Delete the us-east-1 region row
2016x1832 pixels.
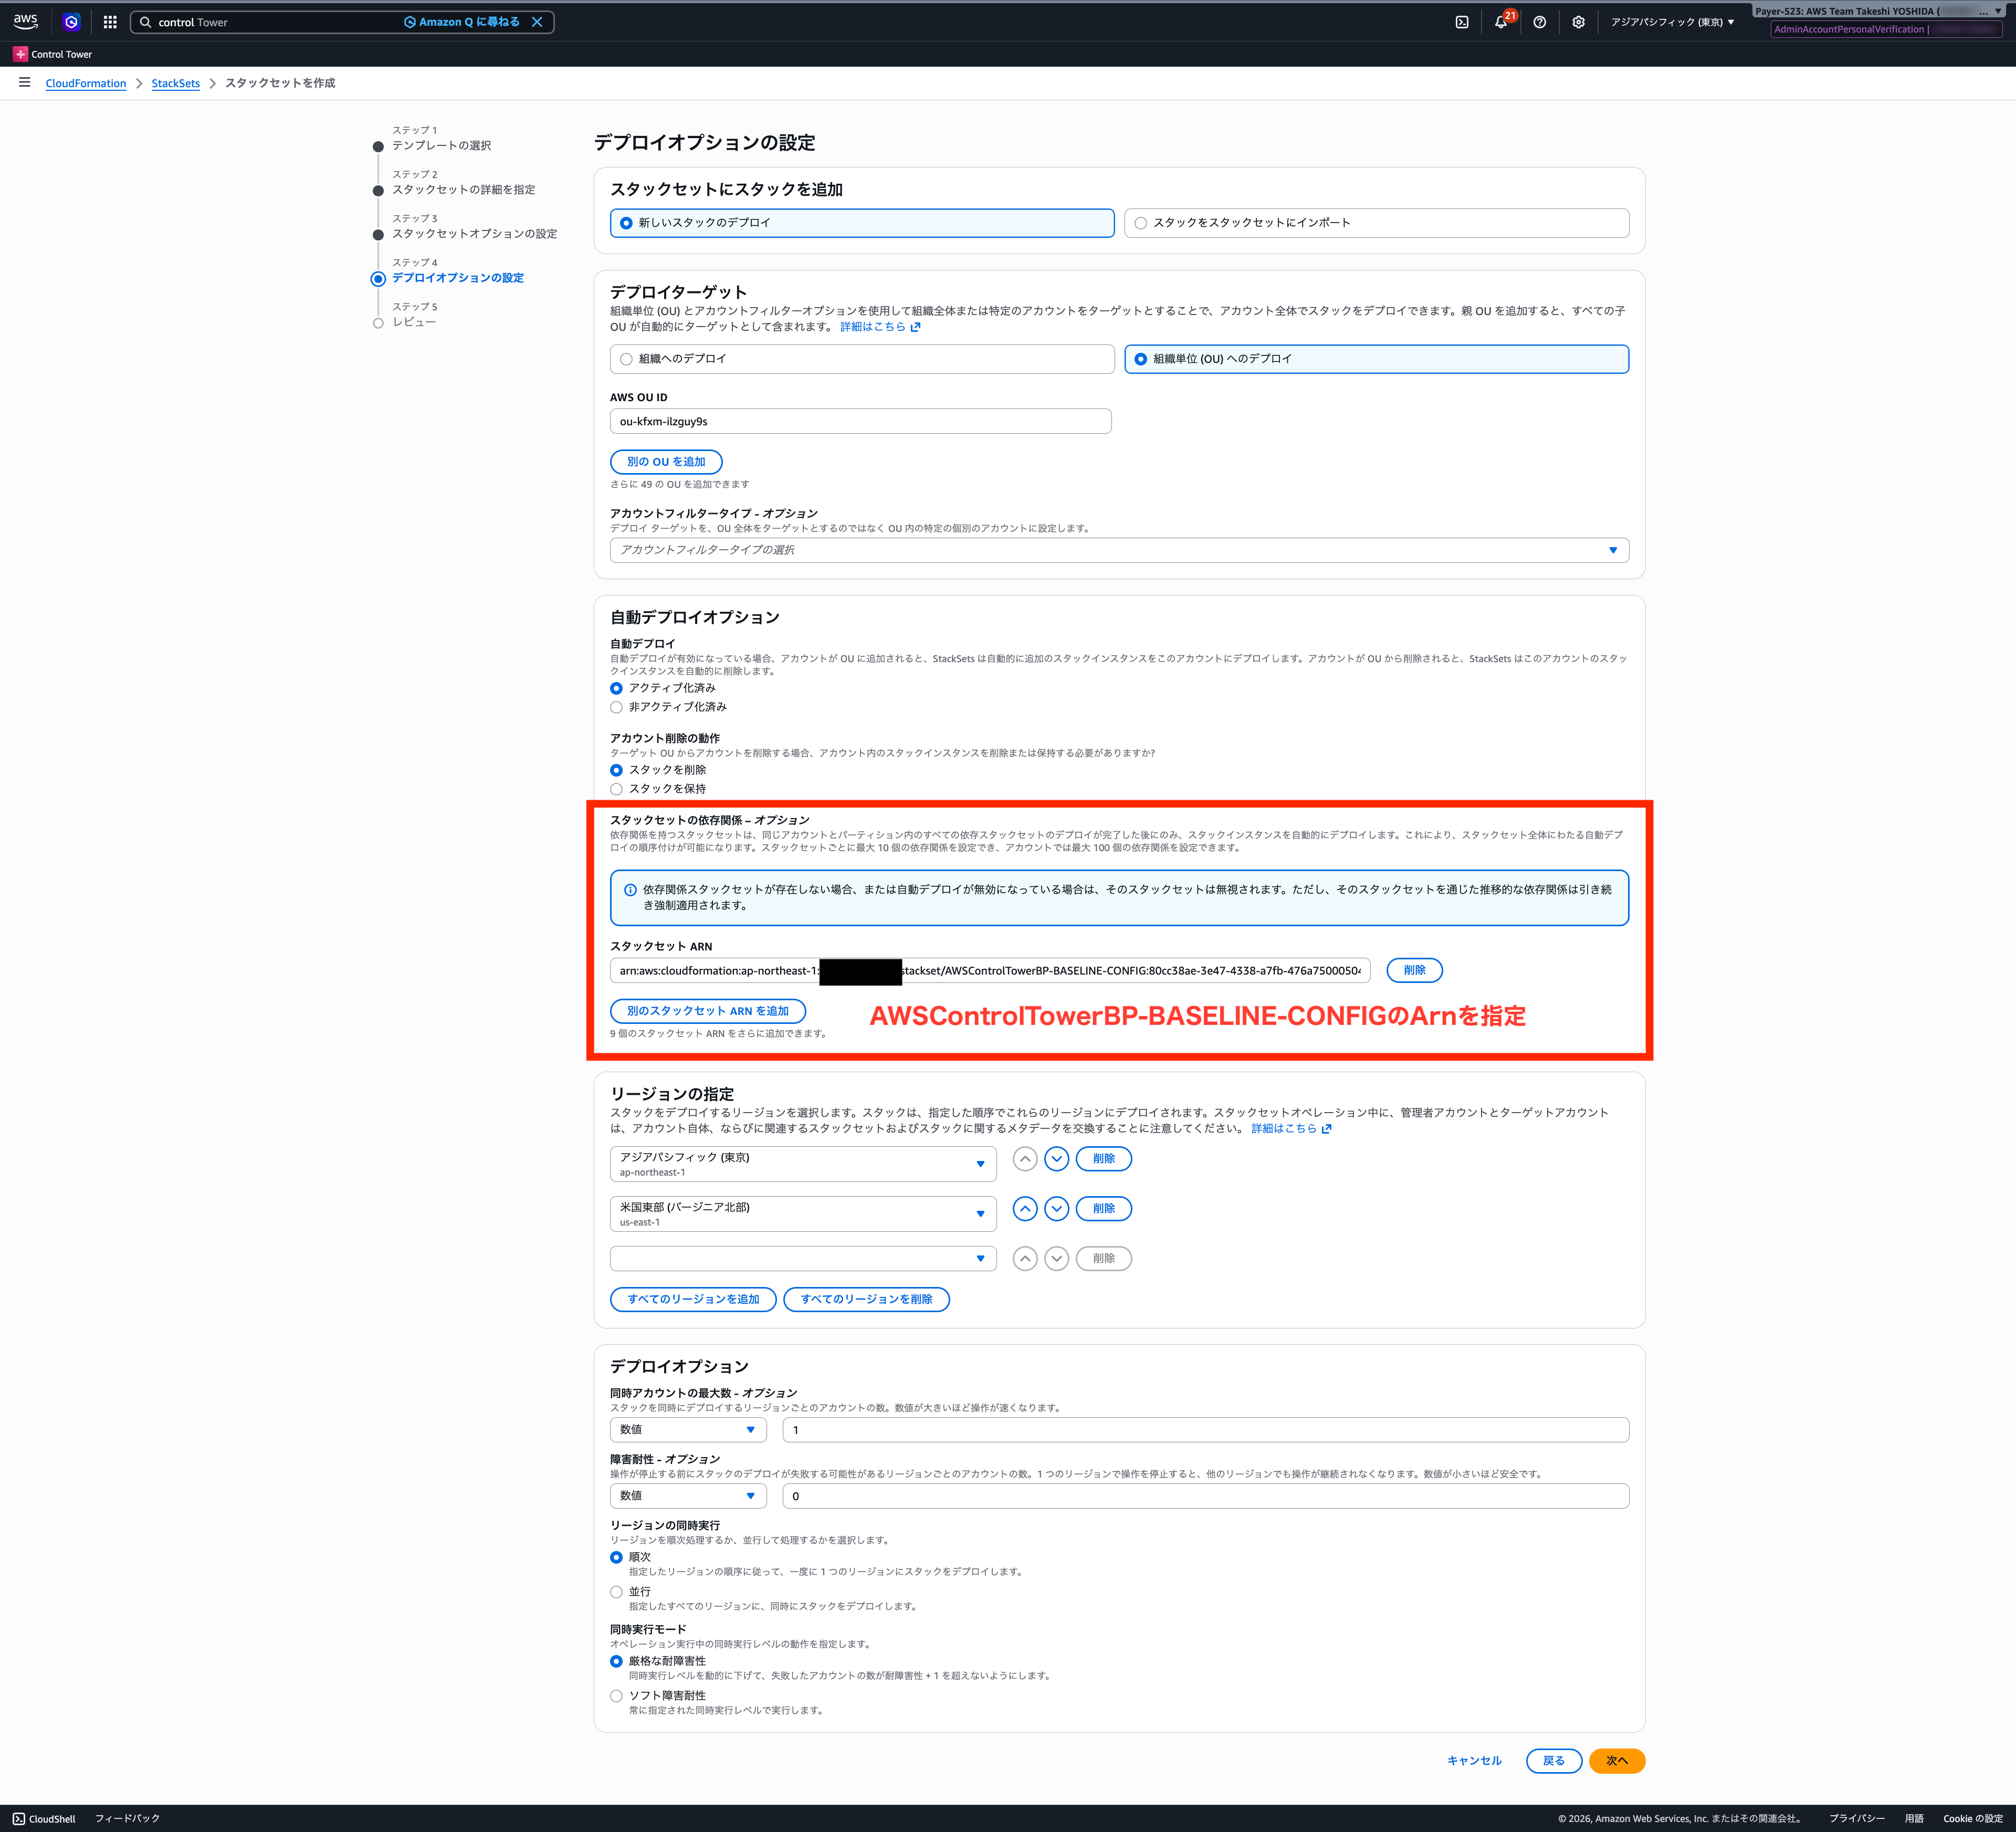coord(1104,1209)
